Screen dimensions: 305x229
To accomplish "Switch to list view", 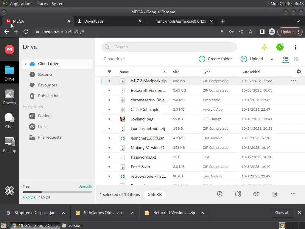I will (x=286, y=59).
